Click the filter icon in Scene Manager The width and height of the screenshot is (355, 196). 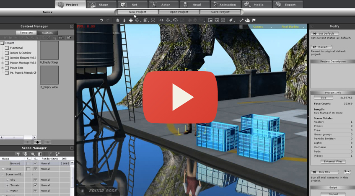tap(18, 154)
